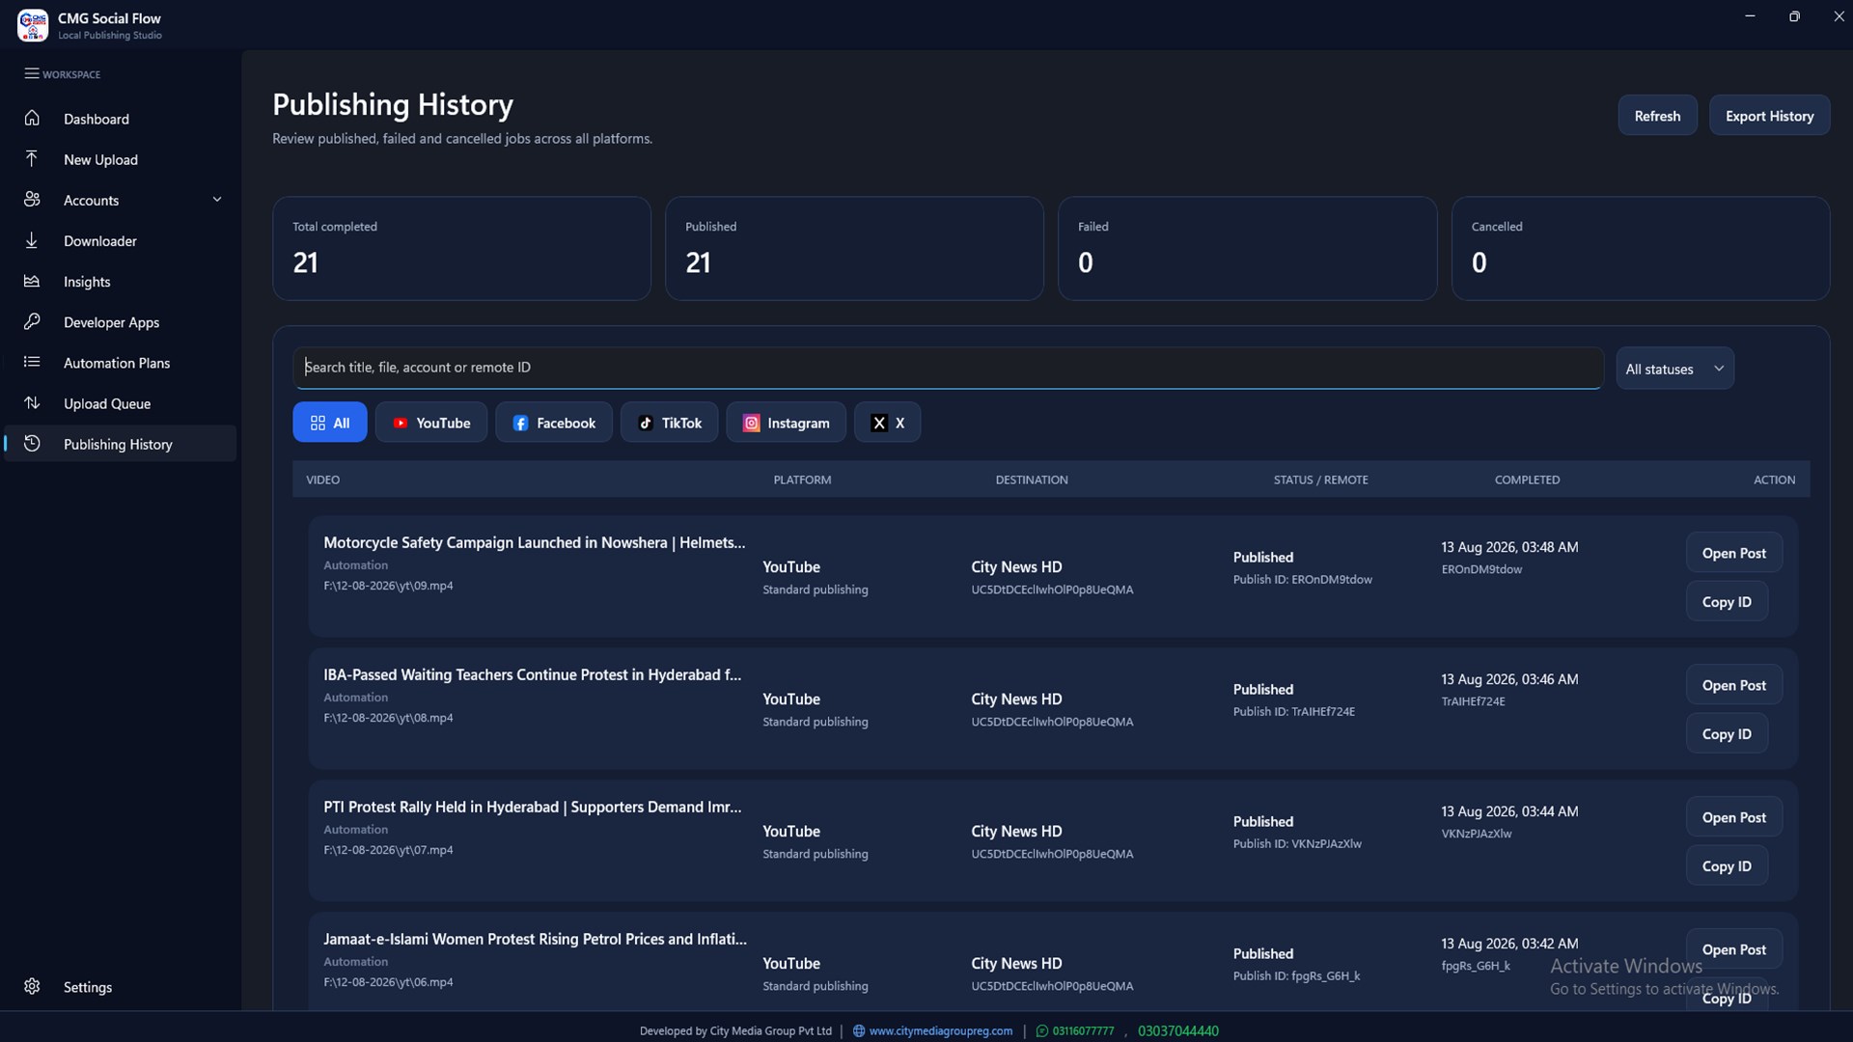The image size is (1853, 1042).
Task: Copy ID for IBA-Passed Waiting Teachers video
Action: coord(1727,734)
